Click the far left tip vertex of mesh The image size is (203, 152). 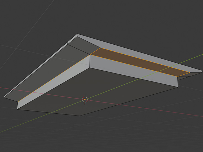click(4, 97)
